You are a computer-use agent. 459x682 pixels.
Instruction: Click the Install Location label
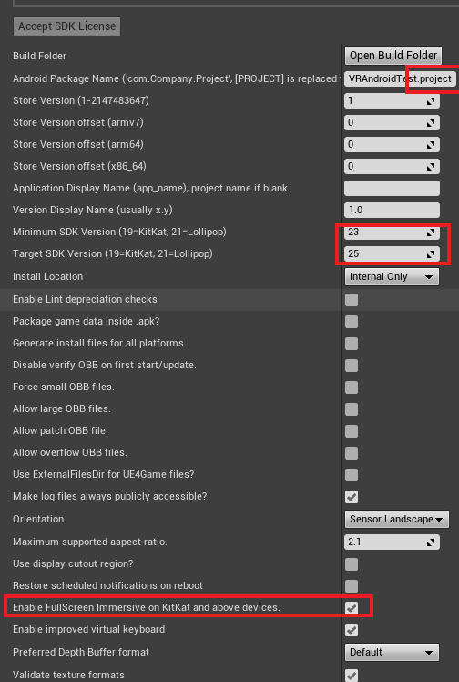(47, 276)
